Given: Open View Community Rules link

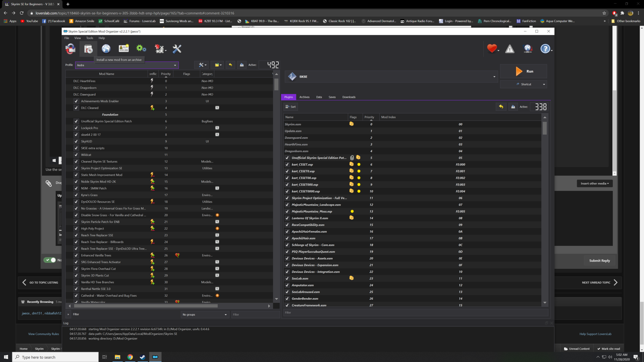Looking at the screenshot, I should (44, 334).
